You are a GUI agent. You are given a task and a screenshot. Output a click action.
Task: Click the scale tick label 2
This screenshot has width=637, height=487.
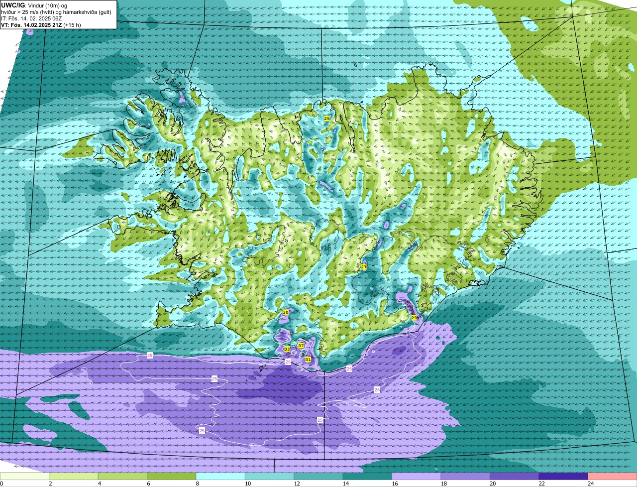coord(50,484)
